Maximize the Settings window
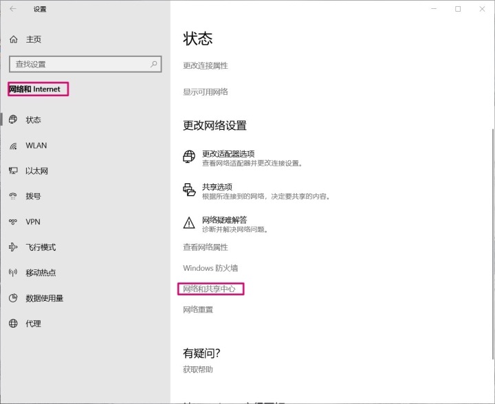Screen dimensions: 495x404 (458, 9)
